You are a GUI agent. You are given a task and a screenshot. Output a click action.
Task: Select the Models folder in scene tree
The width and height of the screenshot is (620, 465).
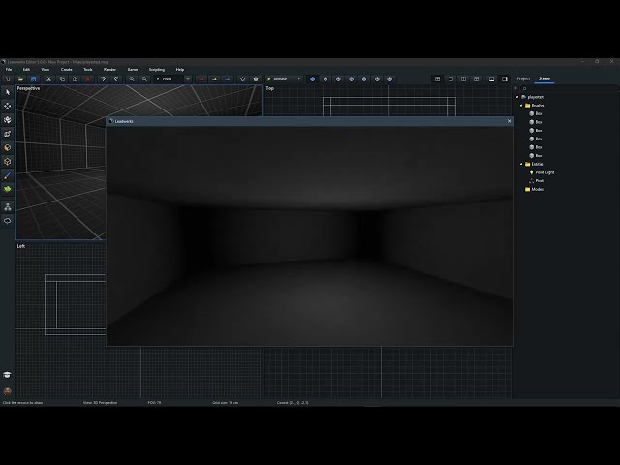pyautogui.click(x=535, y=189)
